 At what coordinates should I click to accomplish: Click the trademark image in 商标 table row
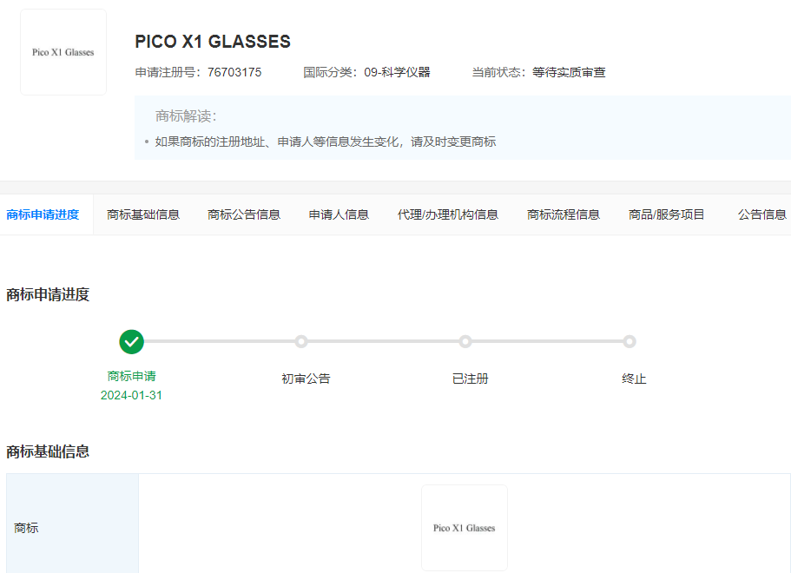(x=465, y=528)
